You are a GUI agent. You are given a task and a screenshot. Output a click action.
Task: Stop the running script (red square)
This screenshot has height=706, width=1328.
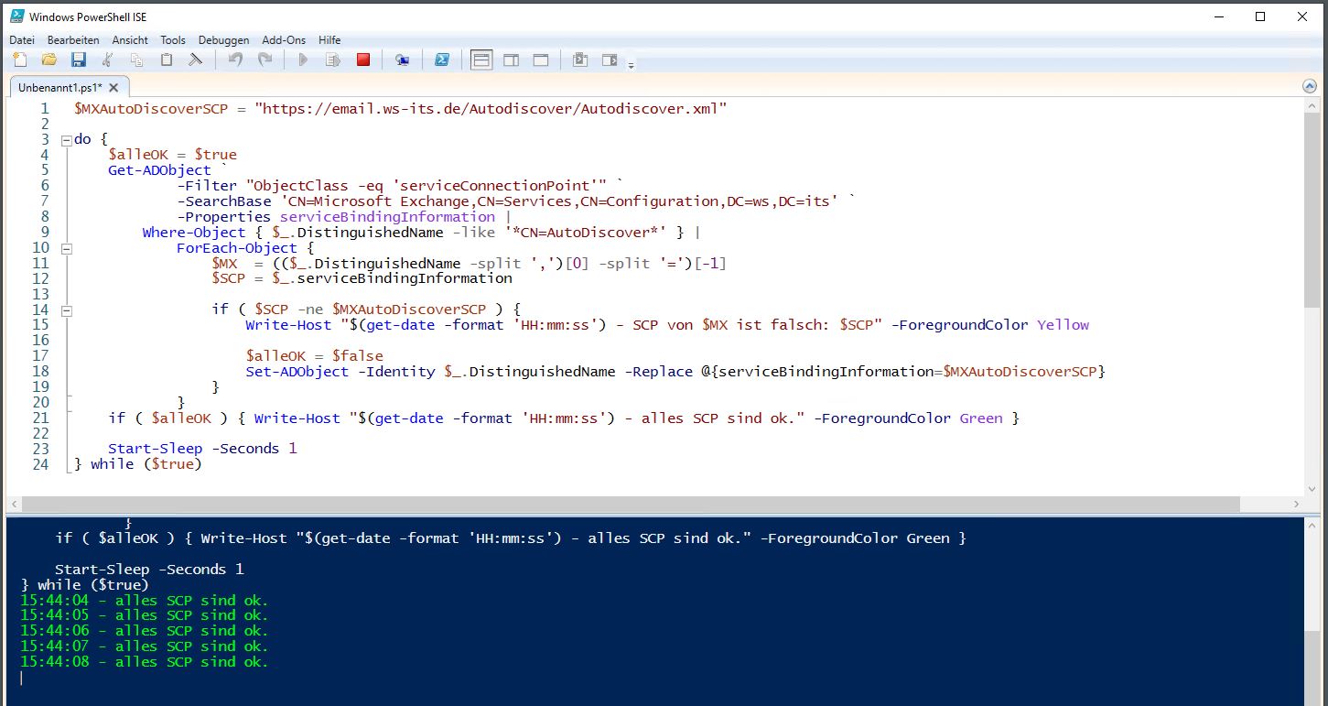pos(363,60)
